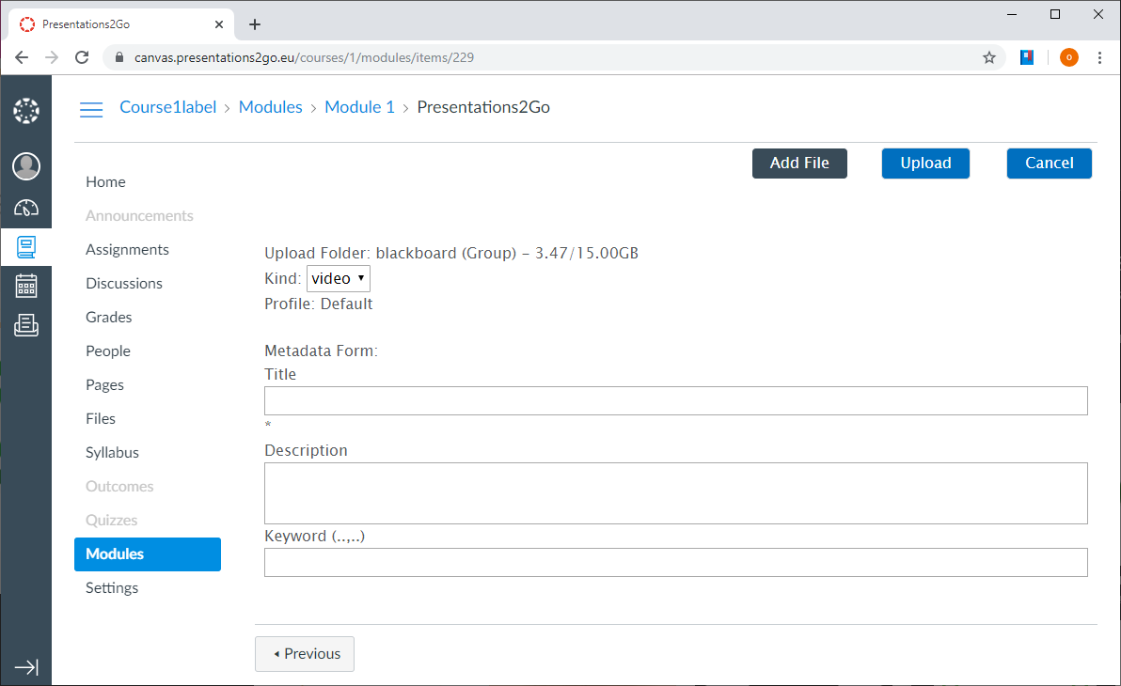Viewport: 1121px width, 686px height.
Task: Open the blue extension icon in the toolbar
Action: 1027,57
